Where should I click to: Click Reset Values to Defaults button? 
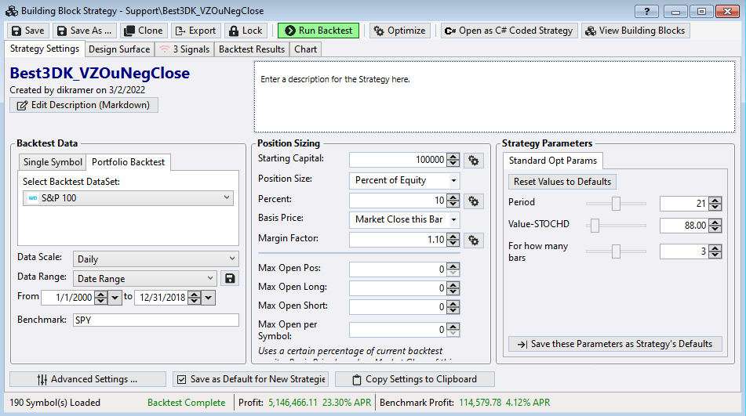(x=562, y=181)
